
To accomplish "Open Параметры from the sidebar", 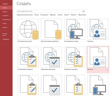I will pyautogui.click(x=6, y=39).
